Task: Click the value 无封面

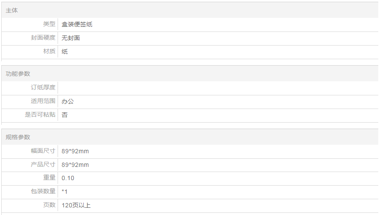Action: click(x=71, y=38)
